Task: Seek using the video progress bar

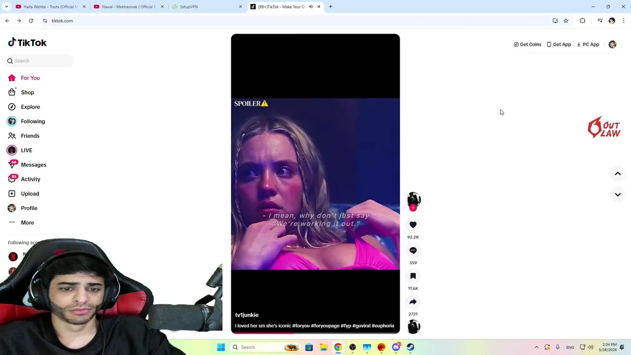Action: (315, 333)
